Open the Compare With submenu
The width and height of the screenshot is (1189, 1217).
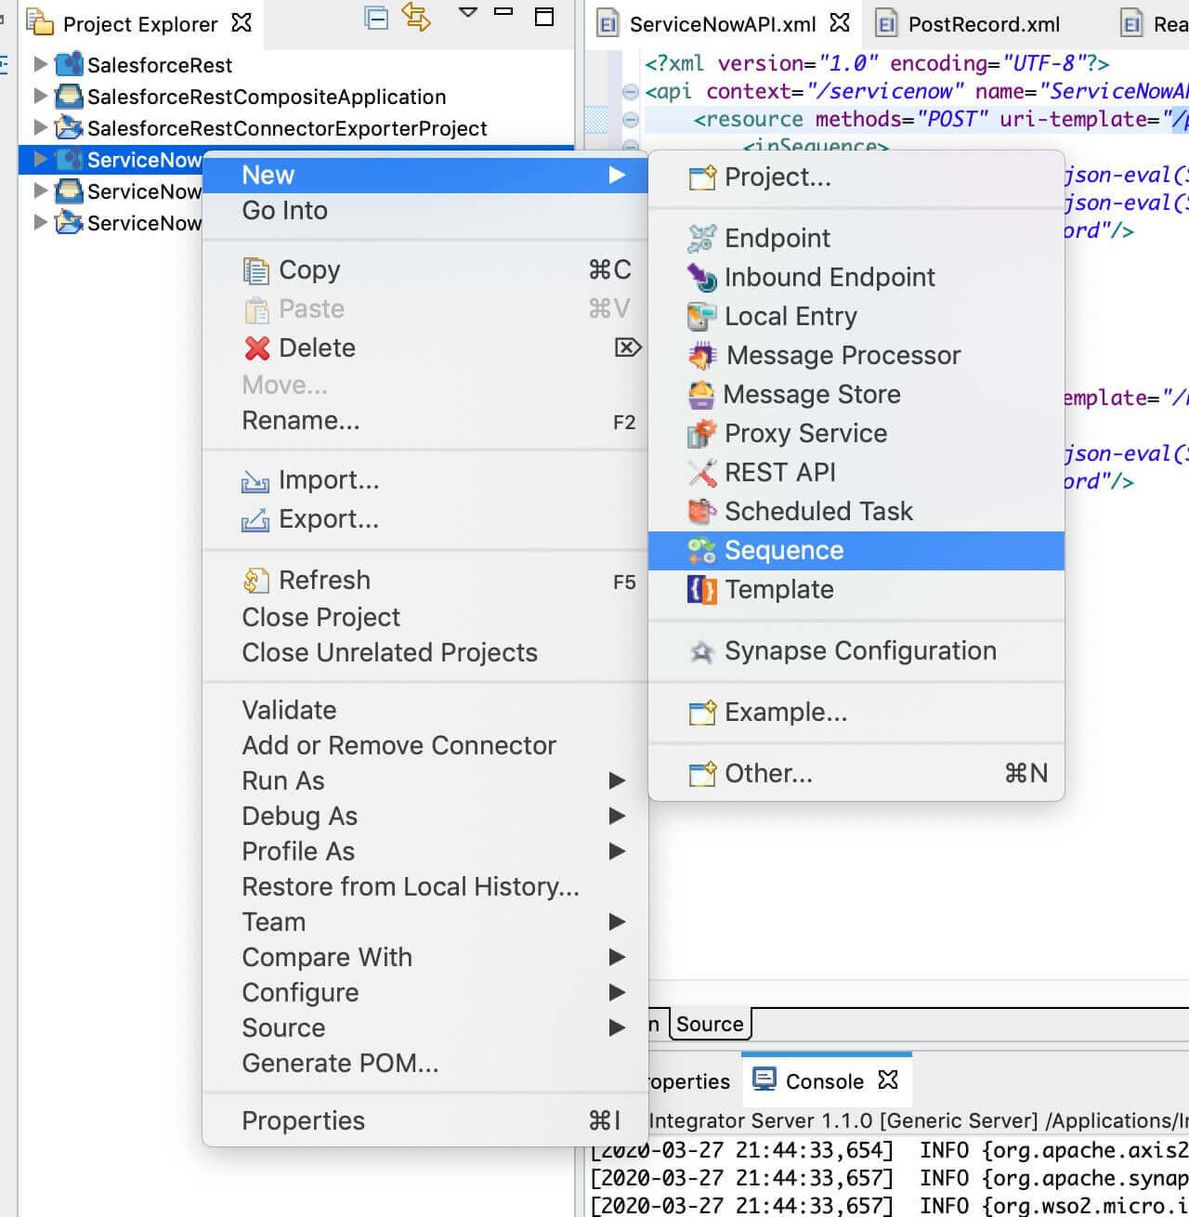[425, 958]
